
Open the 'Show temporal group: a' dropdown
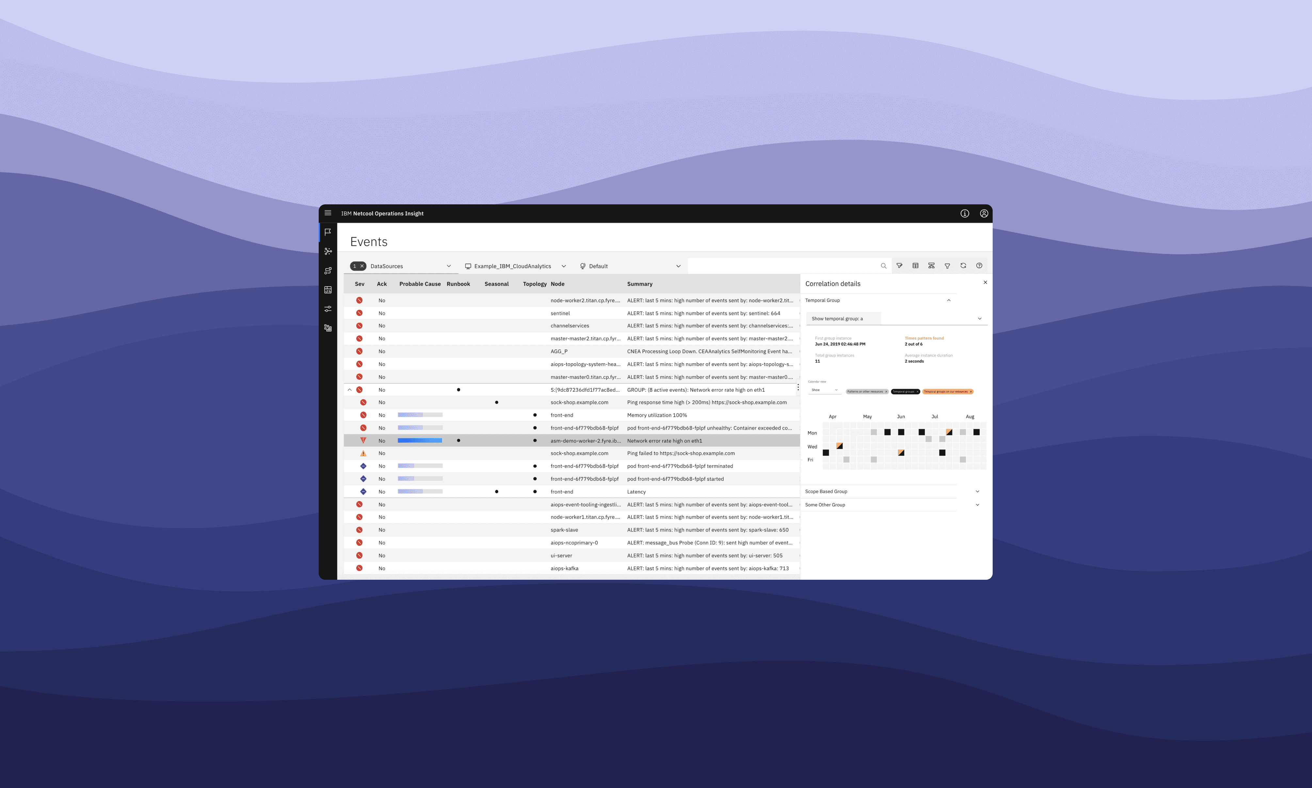click(x=896, y=319)
